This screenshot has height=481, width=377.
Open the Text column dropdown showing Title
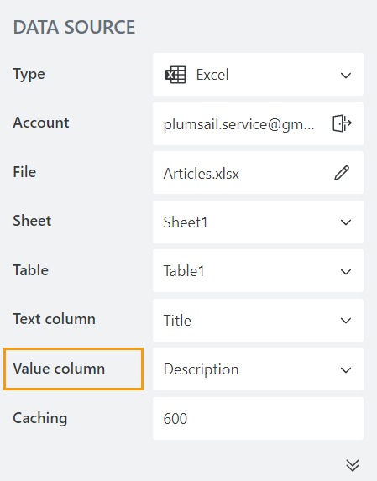click(x=258, y=321)
